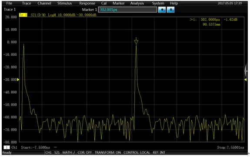Click the marker readout 302.0008ps
The image size is (250, 158).
click(x=210, y=20)
